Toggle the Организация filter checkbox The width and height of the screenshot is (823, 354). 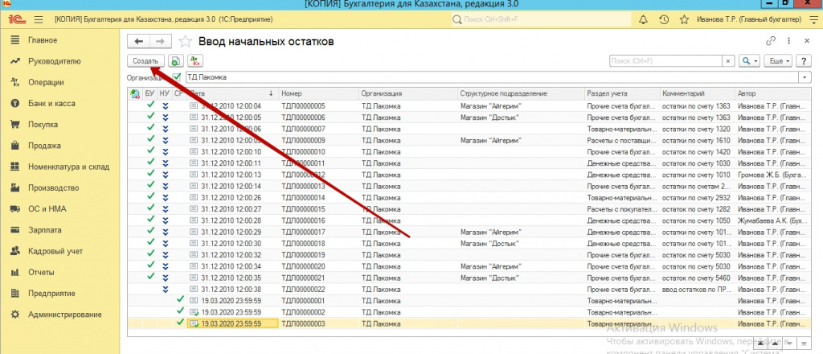click(176, 77)
